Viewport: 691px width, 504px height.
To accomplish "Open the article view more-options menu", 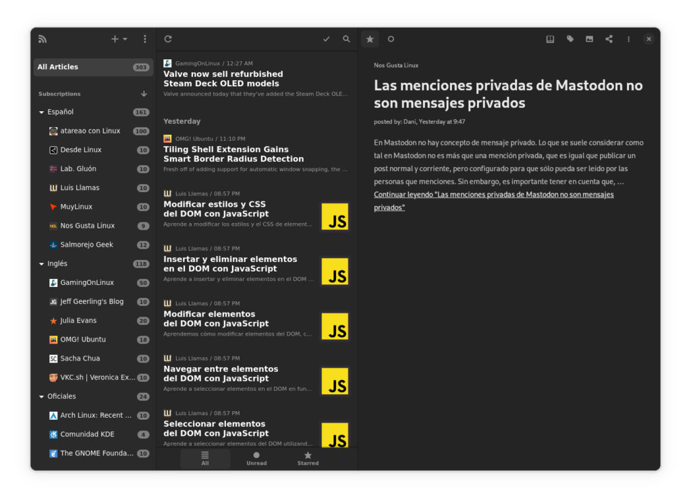I will 628,39.
